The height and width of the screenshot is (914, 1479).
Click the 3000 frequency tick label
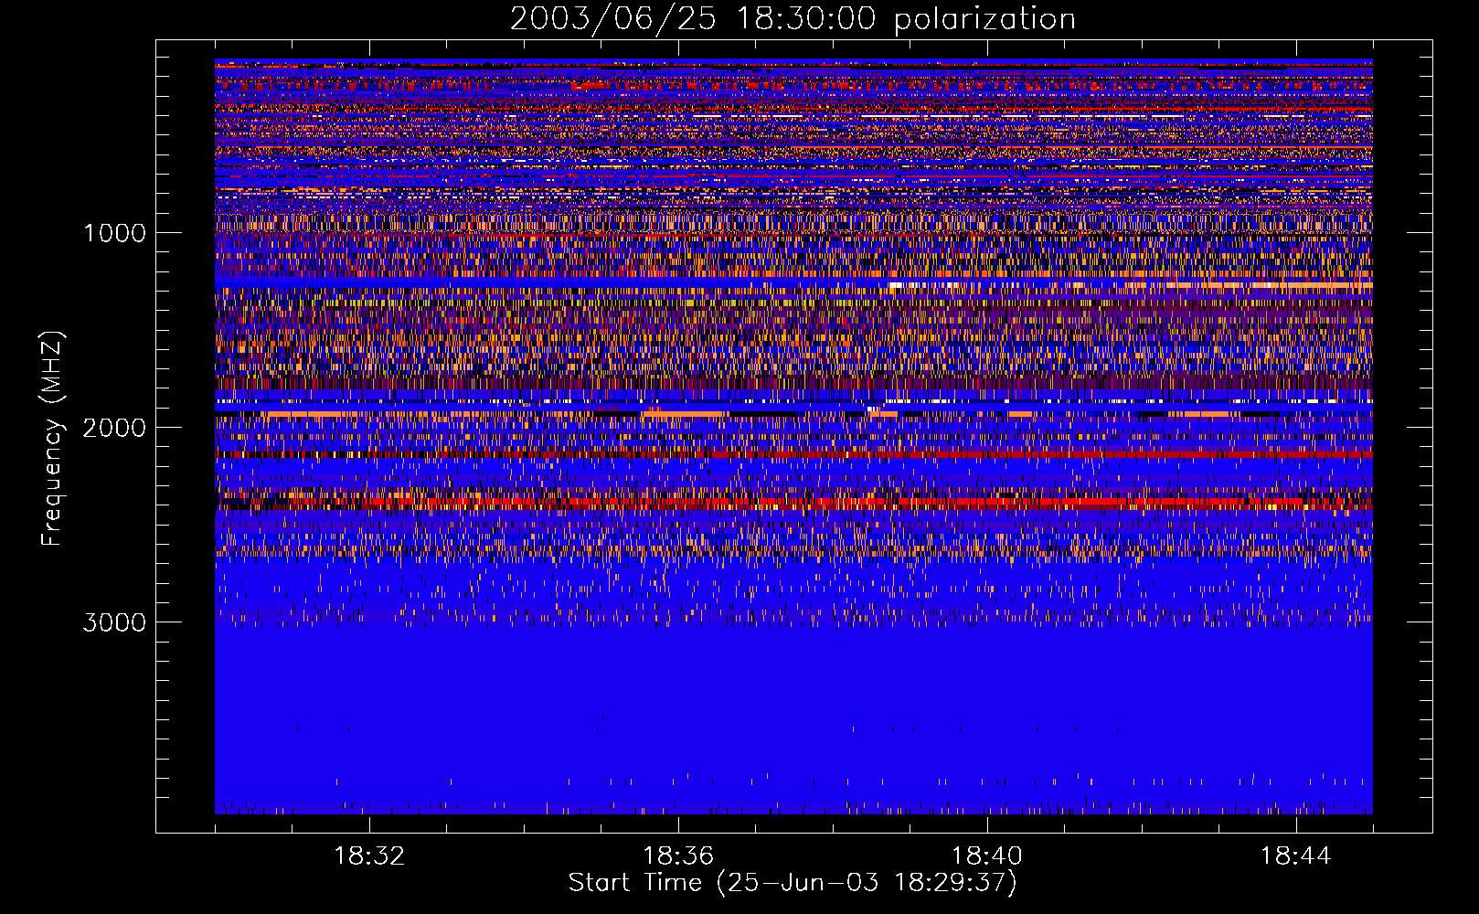pyautogui.click(x=115, y=622)
